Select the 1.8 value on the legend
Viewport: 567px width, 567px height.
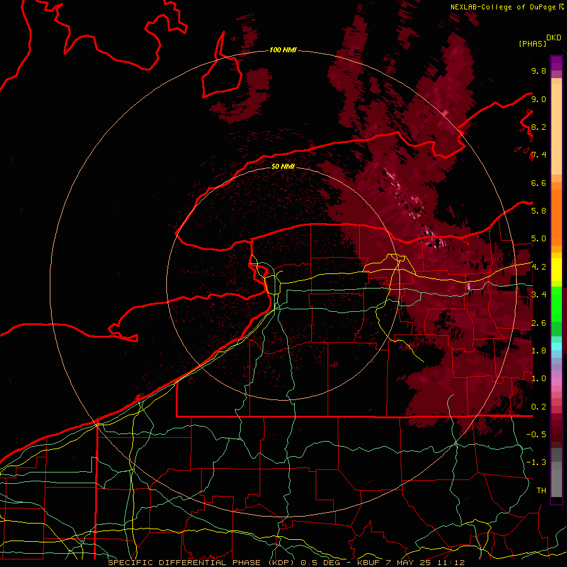click(x=539, y=351)
